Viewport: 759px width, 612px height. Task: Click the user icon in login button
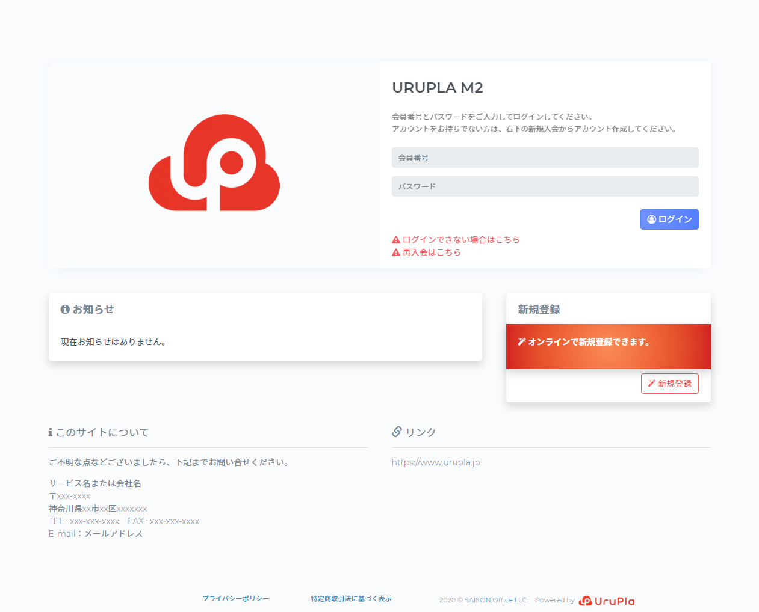[651, 219]
